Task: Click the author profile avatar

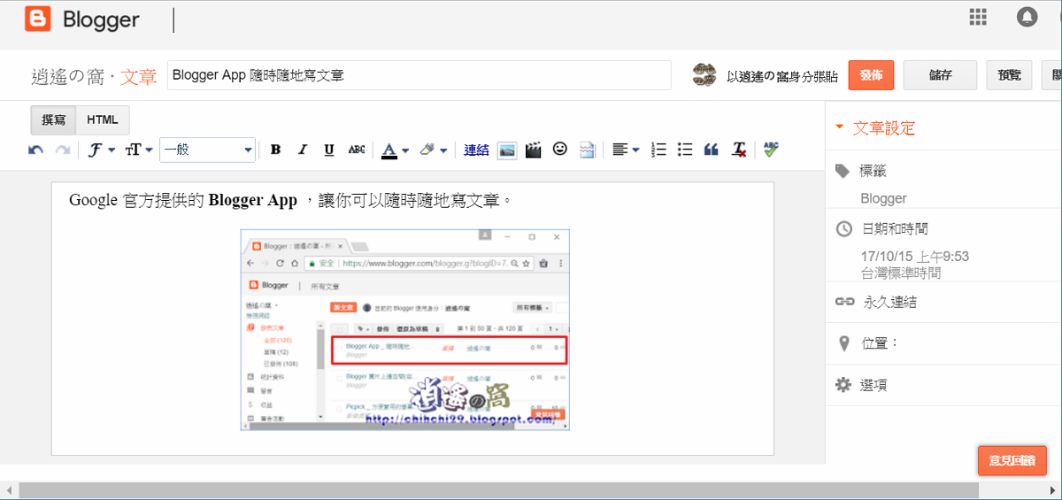Action: (x=704, y=75)
